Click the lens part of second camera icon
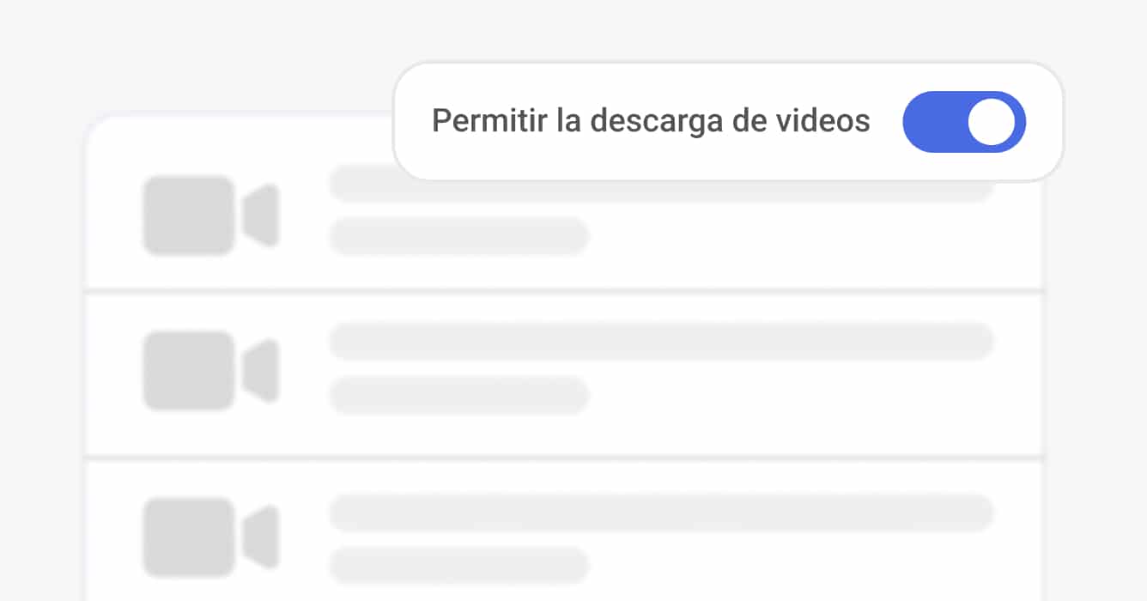Screen dimensions: 1147x601 point(262,370)
